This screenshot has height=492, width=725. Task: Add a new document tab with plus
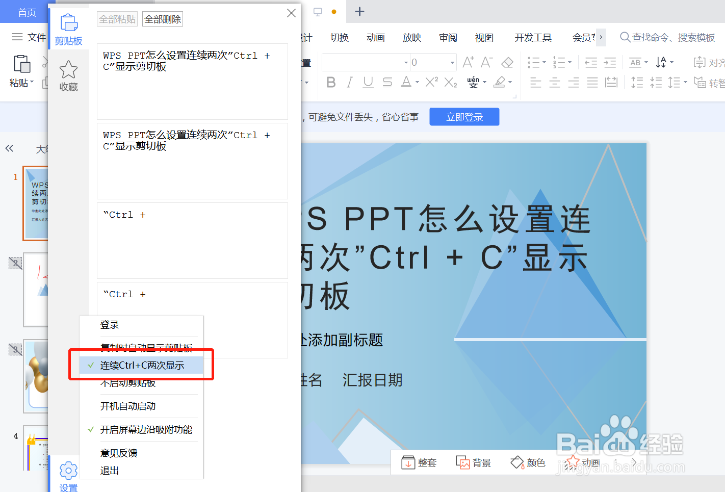tap(359, 11)
